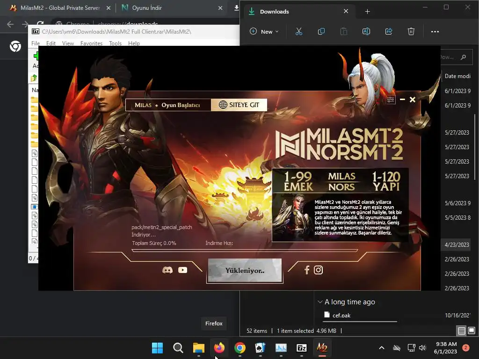Switch explorer to large thumbnails view icon

click(x=472, y=330)
